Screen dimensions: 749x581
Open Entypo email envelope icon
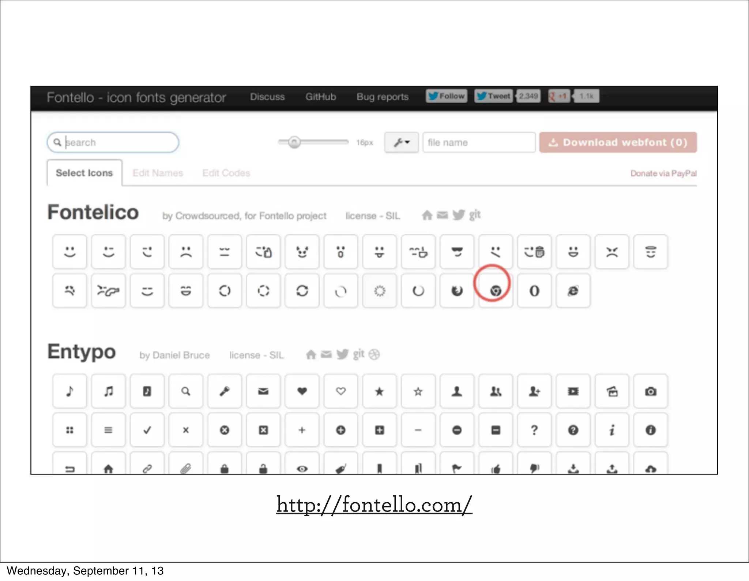tap(326, 354)
